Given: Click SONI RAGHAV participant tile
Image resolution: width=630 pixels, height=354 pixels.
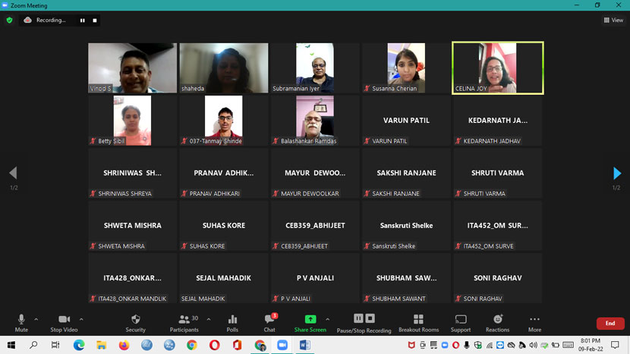Looking at the screenshot, I should point(498,278).
